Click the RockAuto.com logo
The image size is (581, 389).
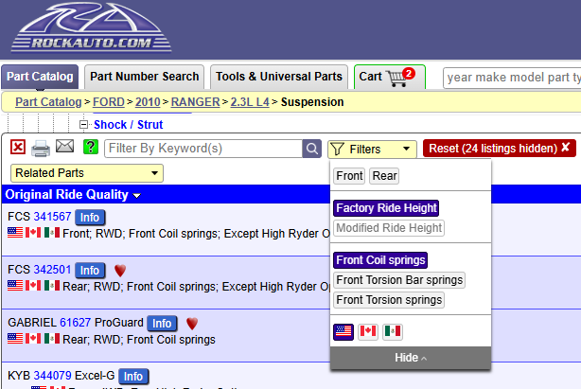point(91,27)
